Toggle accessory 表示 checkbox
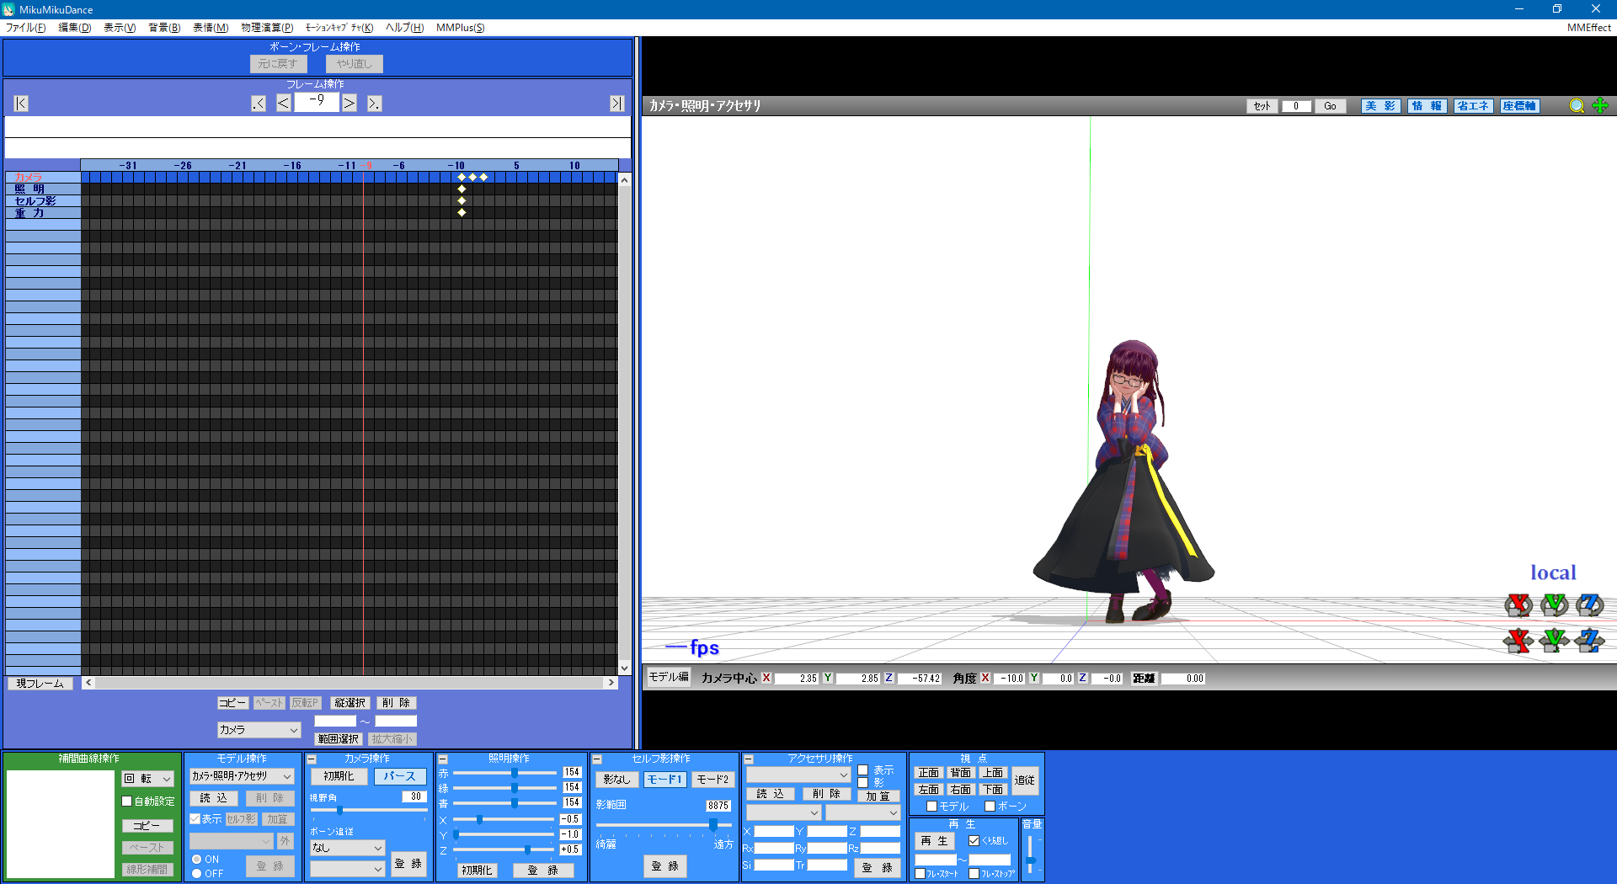This screenshot has width=1617, height=884. point(863,770)
